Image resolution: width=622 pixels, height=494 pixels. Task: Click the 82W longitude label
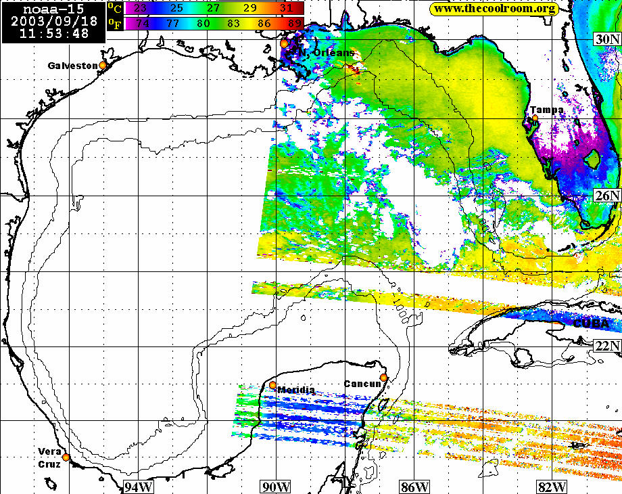click(x=552, y=487)
